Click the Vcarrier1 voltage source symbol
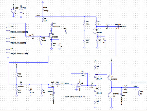147x111 pixels. pyautogui.click(x=8, y=40)
